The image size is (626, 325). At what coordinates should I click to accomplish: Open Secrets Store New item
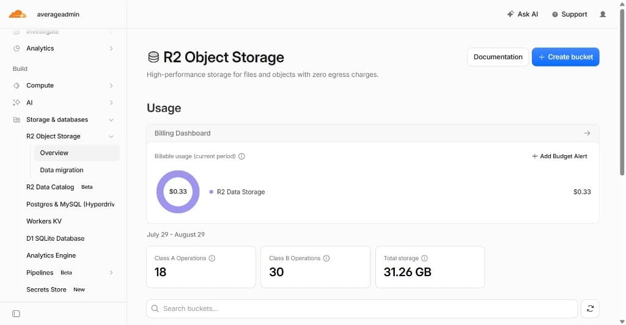click(56, 290)
